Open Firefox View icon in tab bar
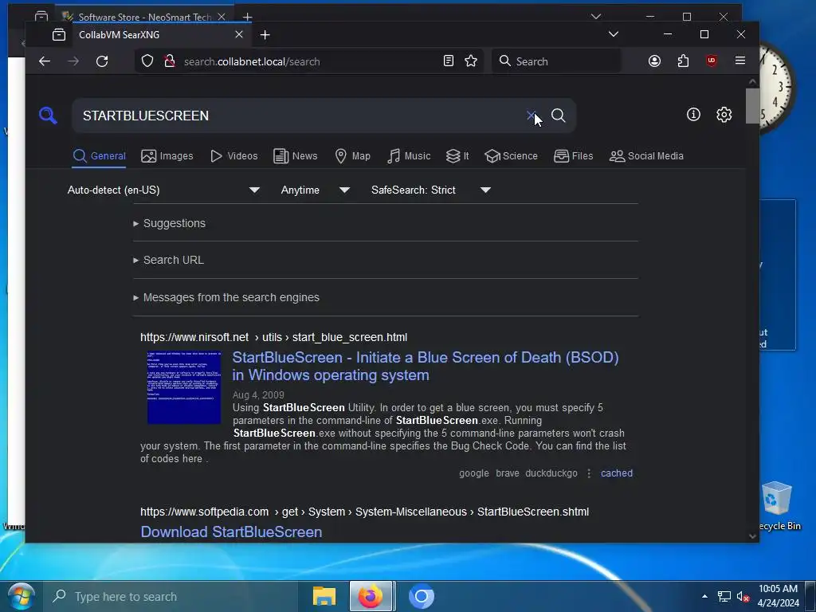This screenshot has width=816, height=612. point(59,35)
